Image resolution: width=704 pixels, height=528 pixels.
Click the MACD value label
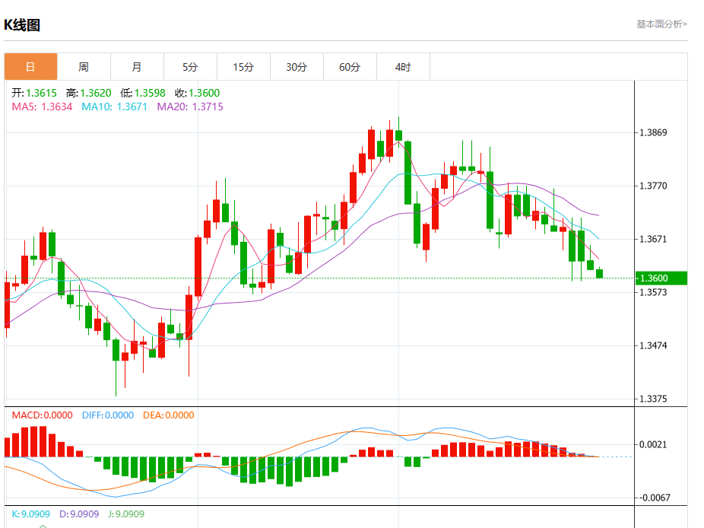coord(42,415)
